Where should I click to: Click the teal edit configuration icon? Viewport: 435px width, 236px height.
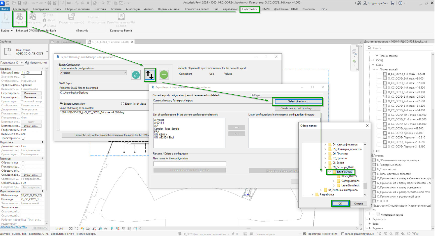(136, 75)
